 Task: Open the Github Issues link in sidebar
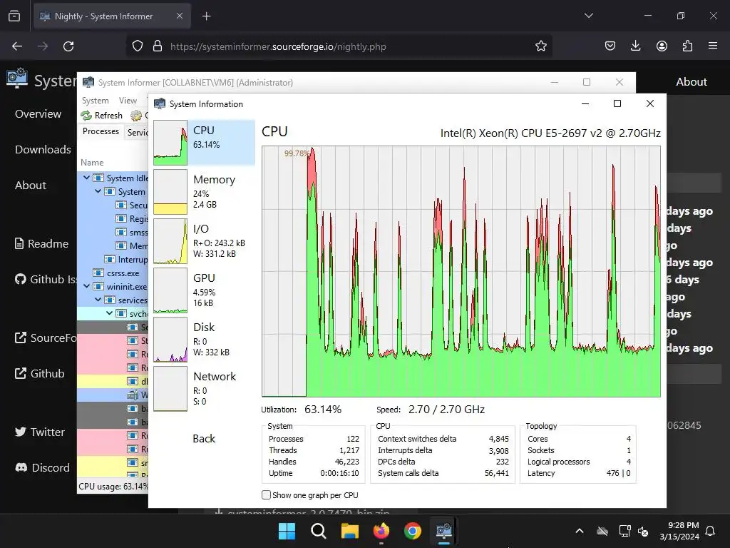46,279
